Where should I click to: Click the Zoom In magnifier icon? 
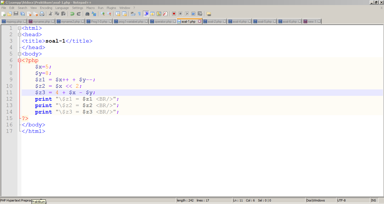point(103,14)
